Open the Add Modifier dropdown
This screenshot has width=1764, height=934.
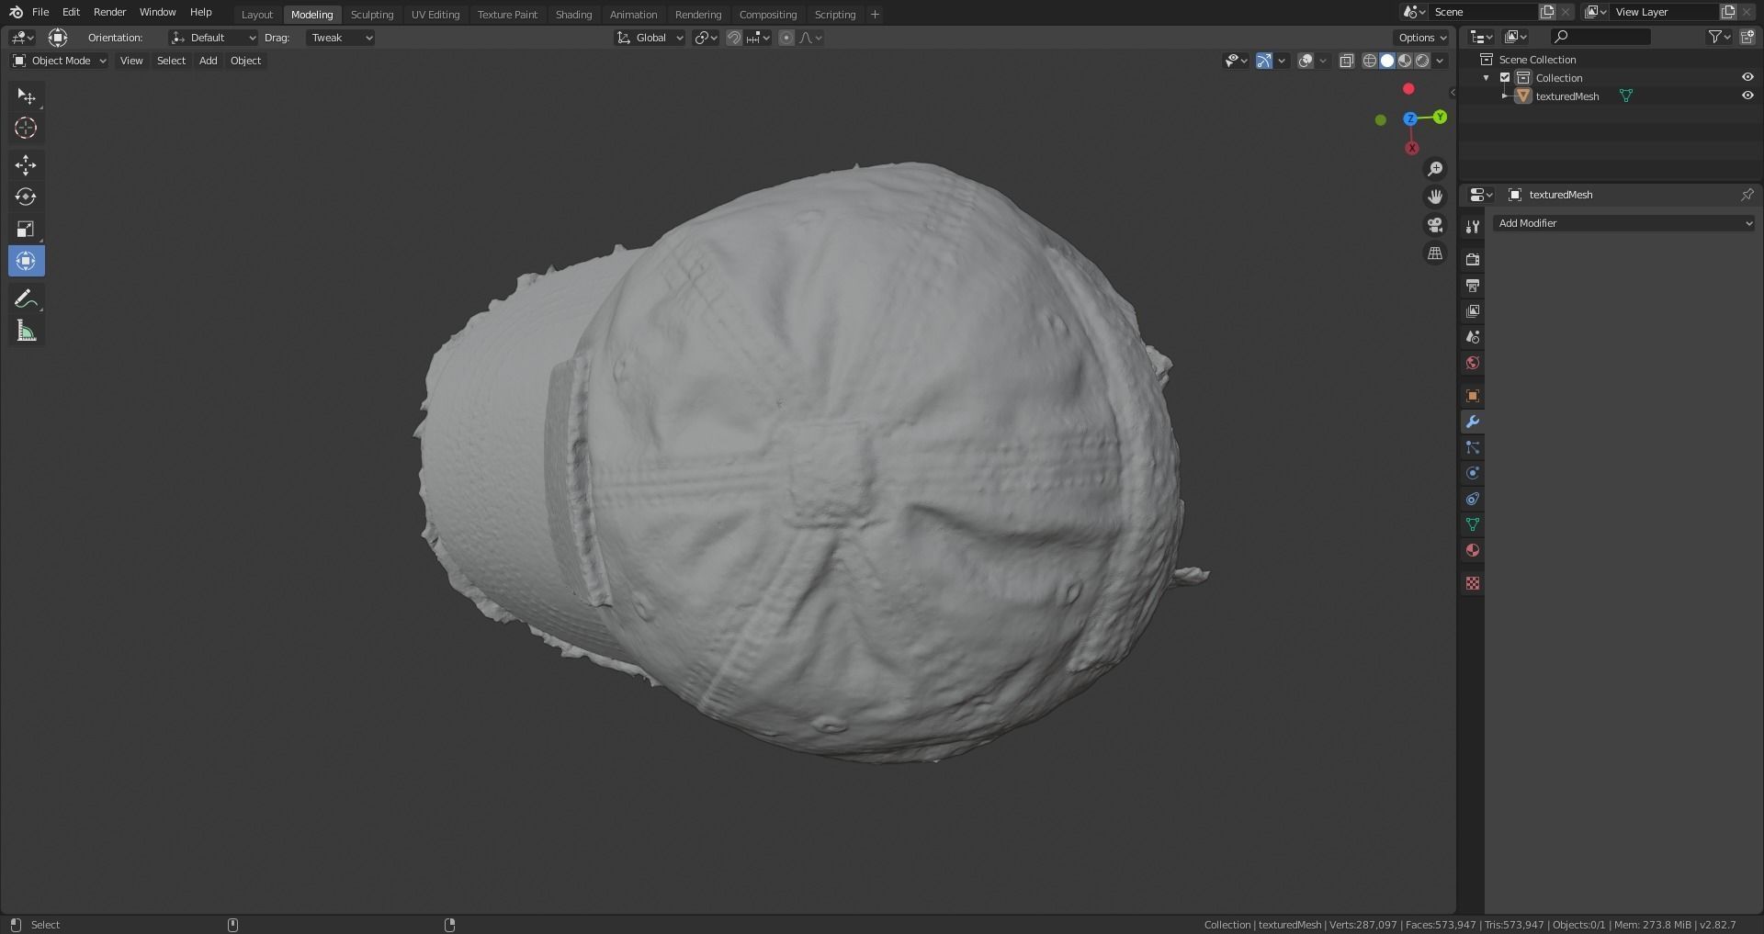[1623, 223]
